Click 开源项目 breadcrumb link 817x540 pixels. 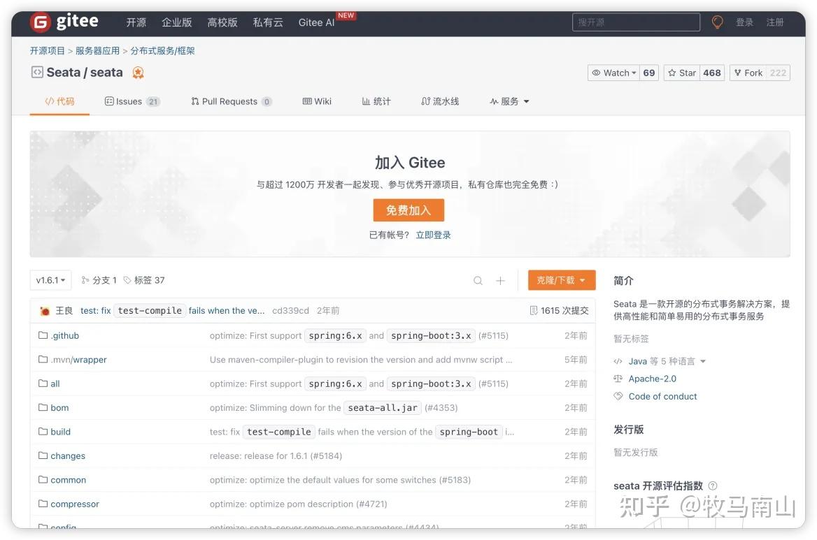48,50
